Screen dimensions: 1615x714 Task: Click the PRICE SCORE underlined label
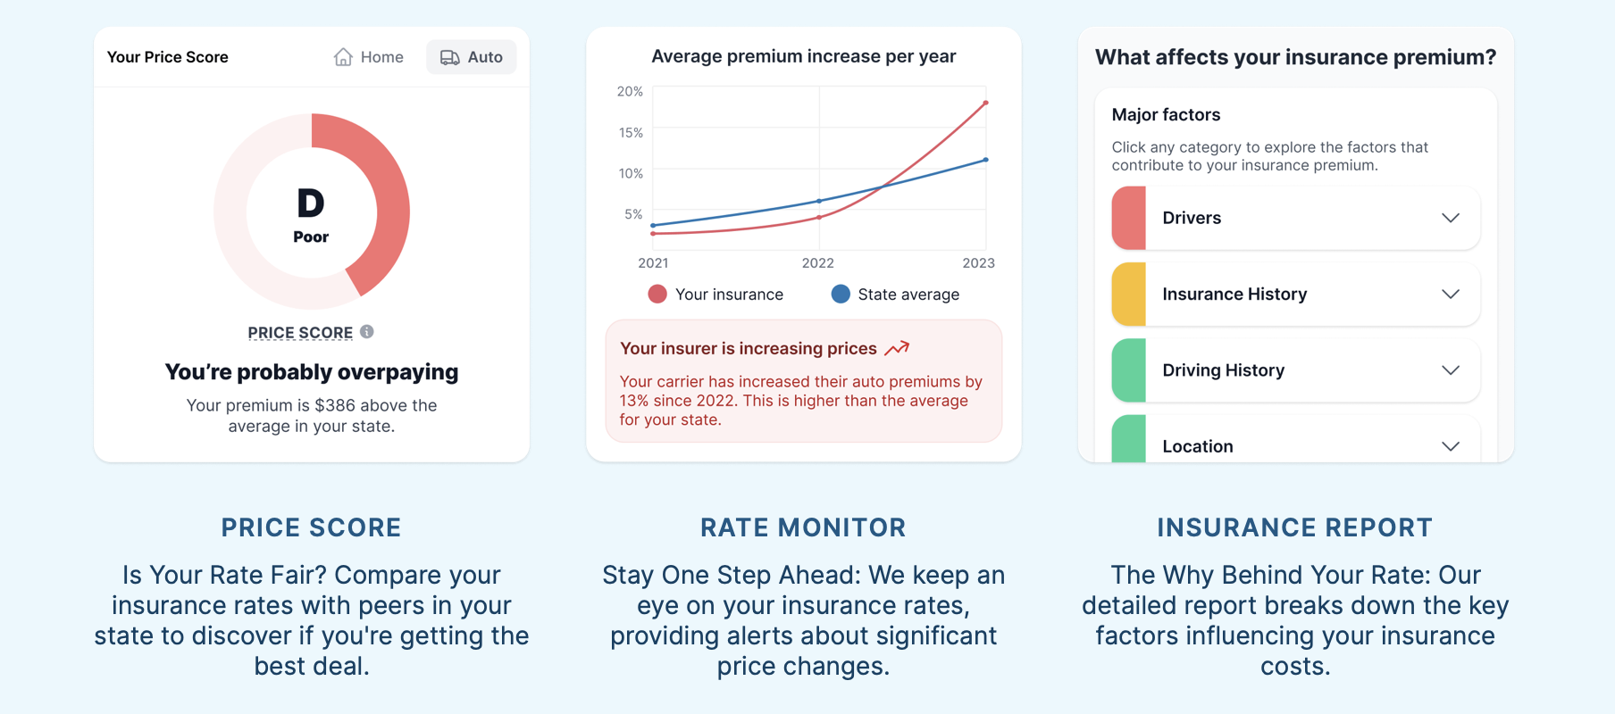[x=300, y=333]
